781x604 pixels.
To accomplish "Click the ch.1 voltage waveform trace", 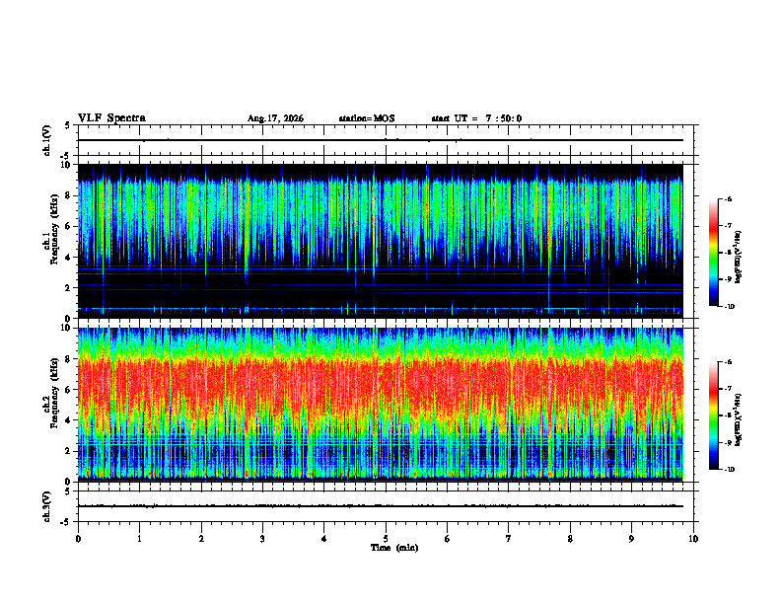I will tap(381, 140).
